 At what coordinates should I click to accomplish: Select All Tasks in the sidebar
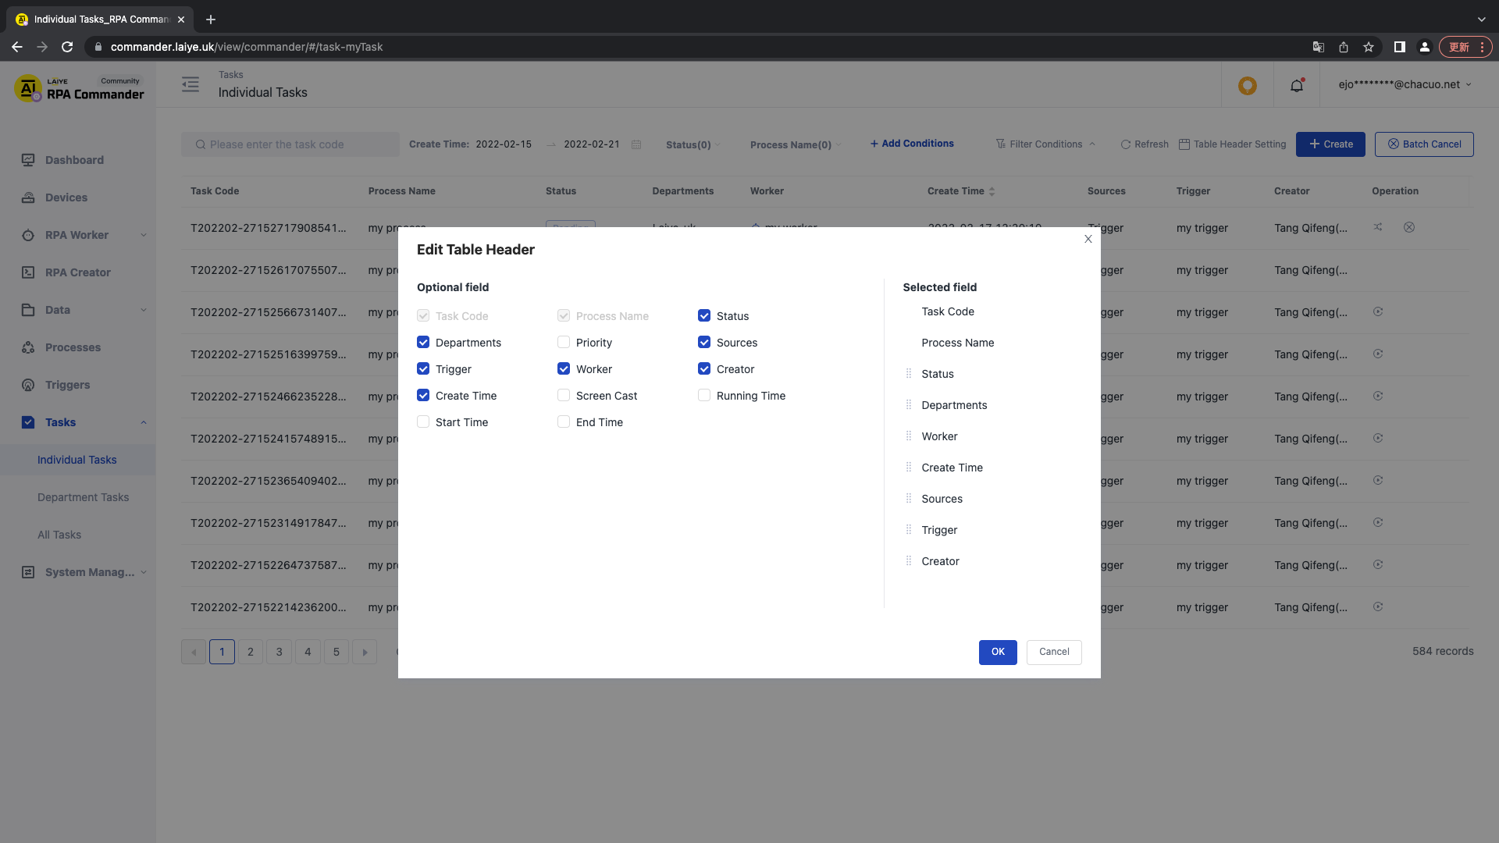(x=59, y=535)
